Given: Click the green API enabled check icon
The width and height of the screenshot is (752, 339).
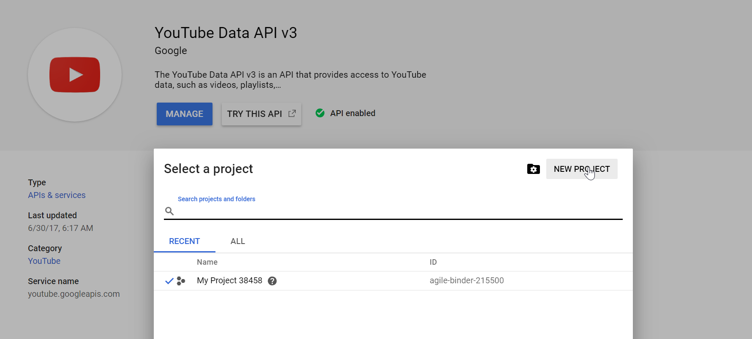Looking at the screenshot, I should pyautogui.click(x=320, y=113).
